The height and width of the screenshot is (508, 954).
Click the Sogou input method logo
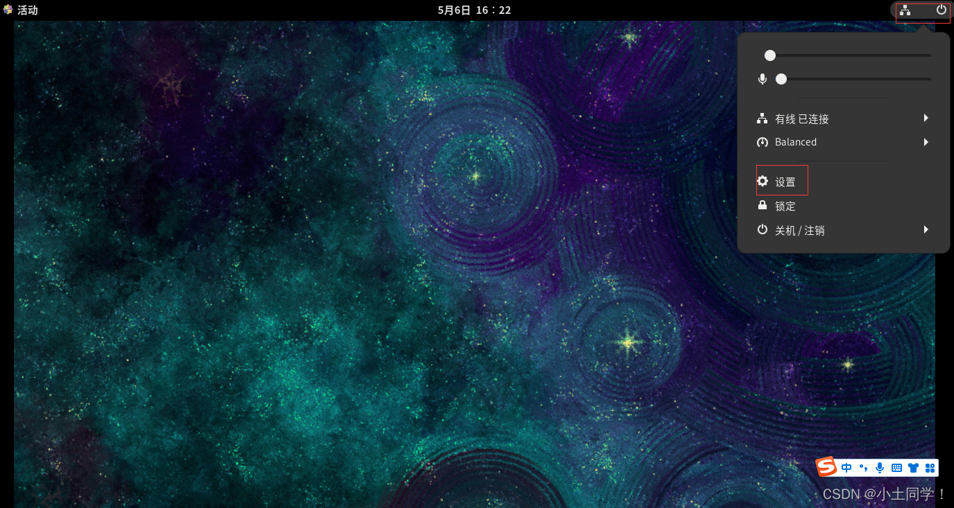pyautogui.click(x=826, y=467)
